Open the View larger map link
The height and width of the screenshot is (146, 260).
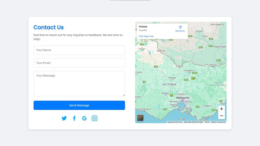146,36
